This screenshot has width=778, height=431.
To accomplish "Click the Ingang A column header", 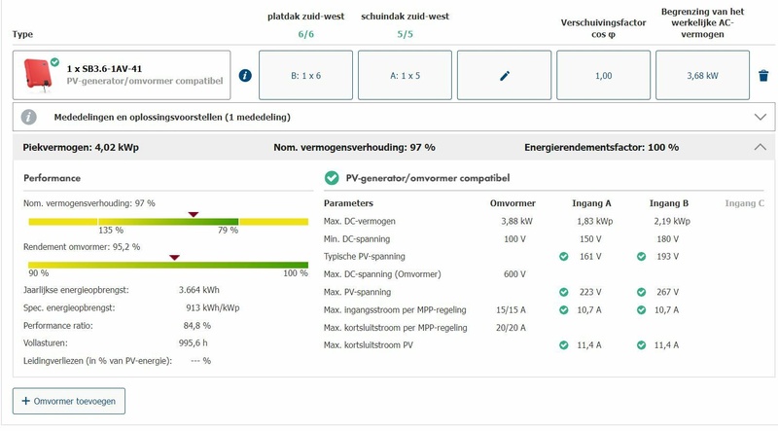I will tap(591, 203).
